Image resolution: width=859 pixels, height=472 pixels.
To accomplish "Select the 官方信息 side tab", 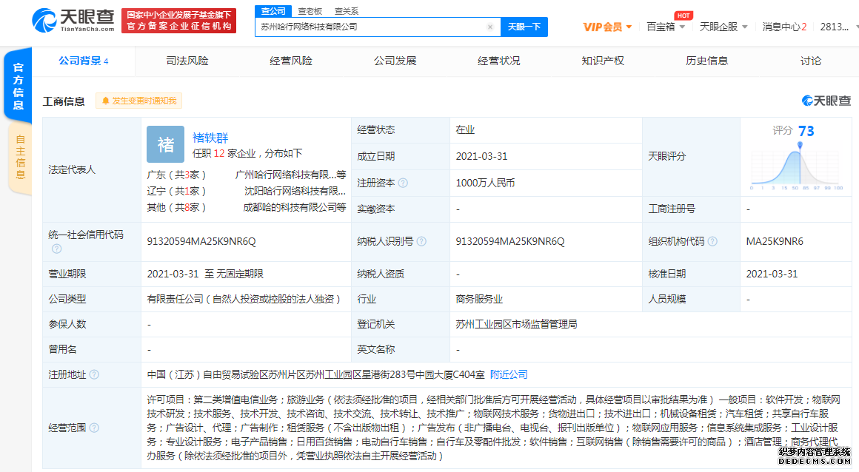I will tap(18, 86).
